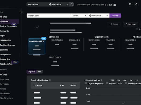Screen dimensions: 141x105
Task: Click the Paid Search Keywords info icon
Action: click(135, 40)
